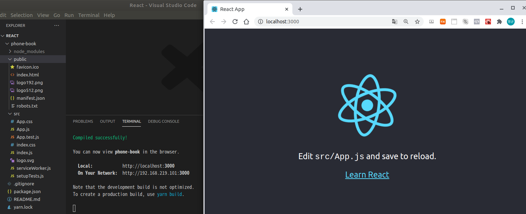Go forward in the browser
The height and width of the screenshot is (214, 526).
(x=224, y=22)
